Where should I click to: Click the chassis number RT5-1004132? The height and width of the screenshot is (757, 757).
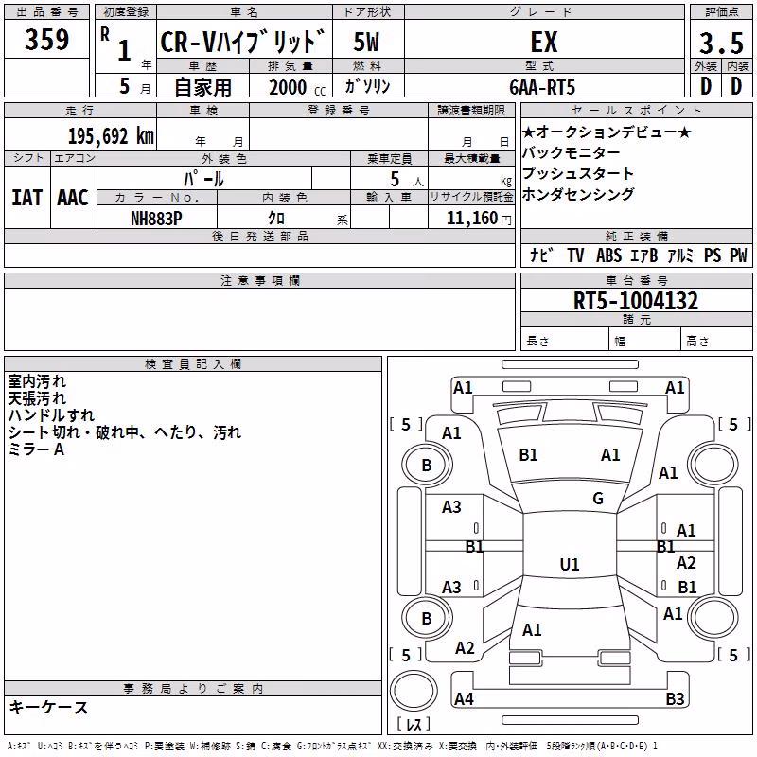(x=636, y=301)
